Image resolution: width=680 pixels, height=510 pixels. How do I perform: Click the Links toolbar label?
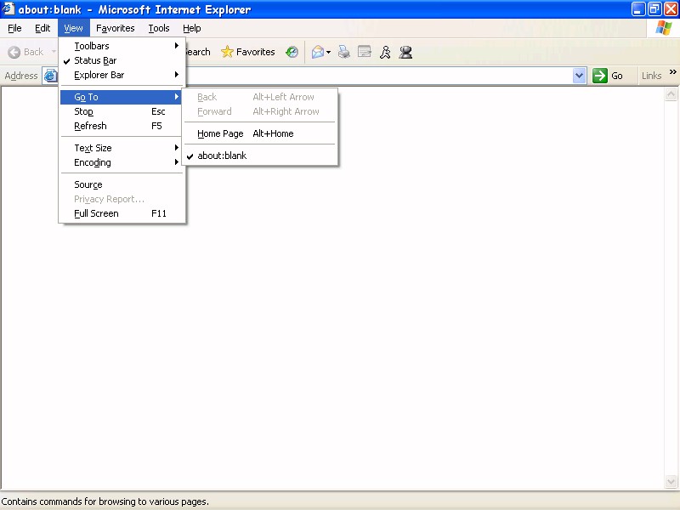pos(651,76)
